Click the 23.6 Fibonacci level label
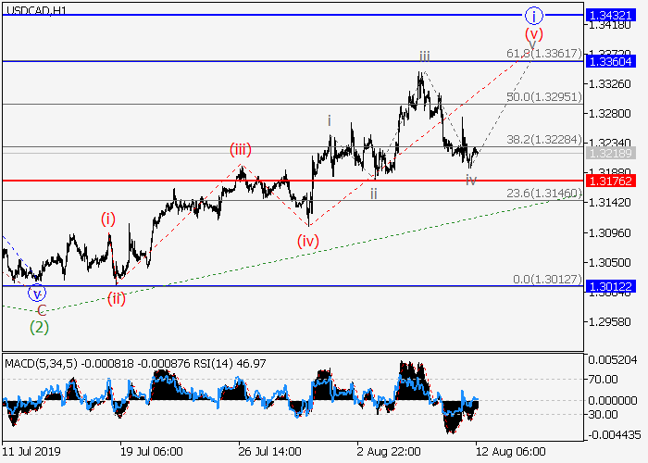This screenshot has width=648, height=463. 542,193
